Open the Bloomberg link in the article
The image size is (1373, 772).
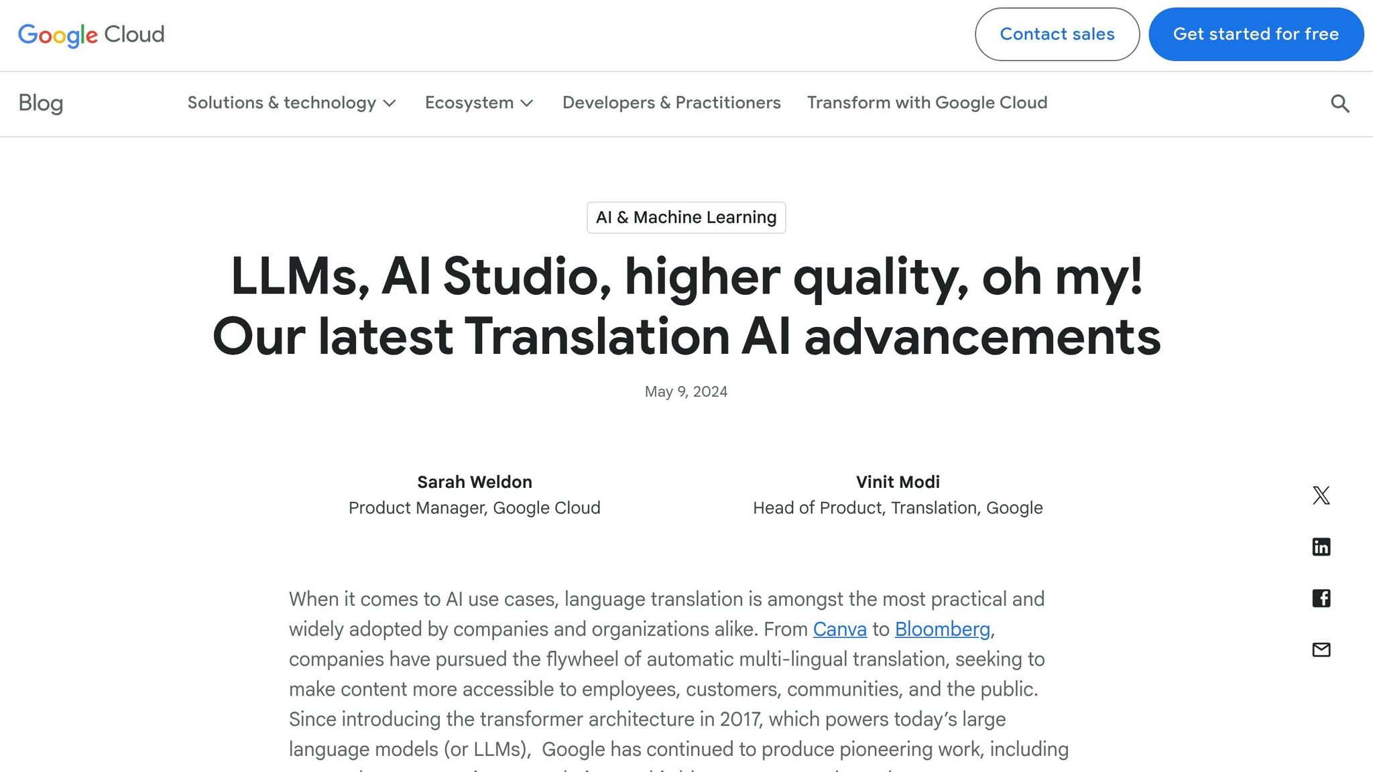pos(941,629)
